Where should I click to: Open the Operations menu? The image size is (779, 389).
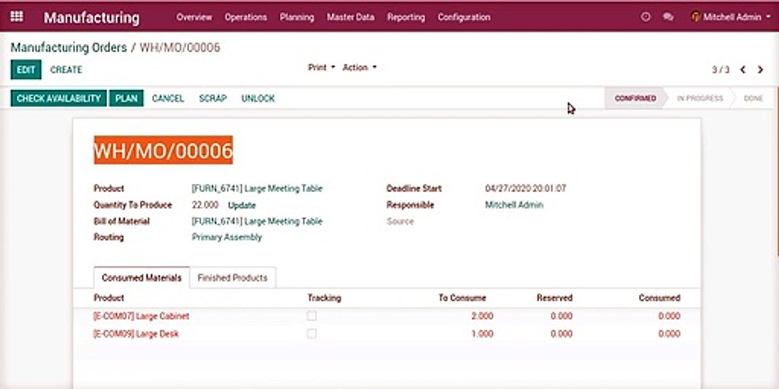pos(246,17)
